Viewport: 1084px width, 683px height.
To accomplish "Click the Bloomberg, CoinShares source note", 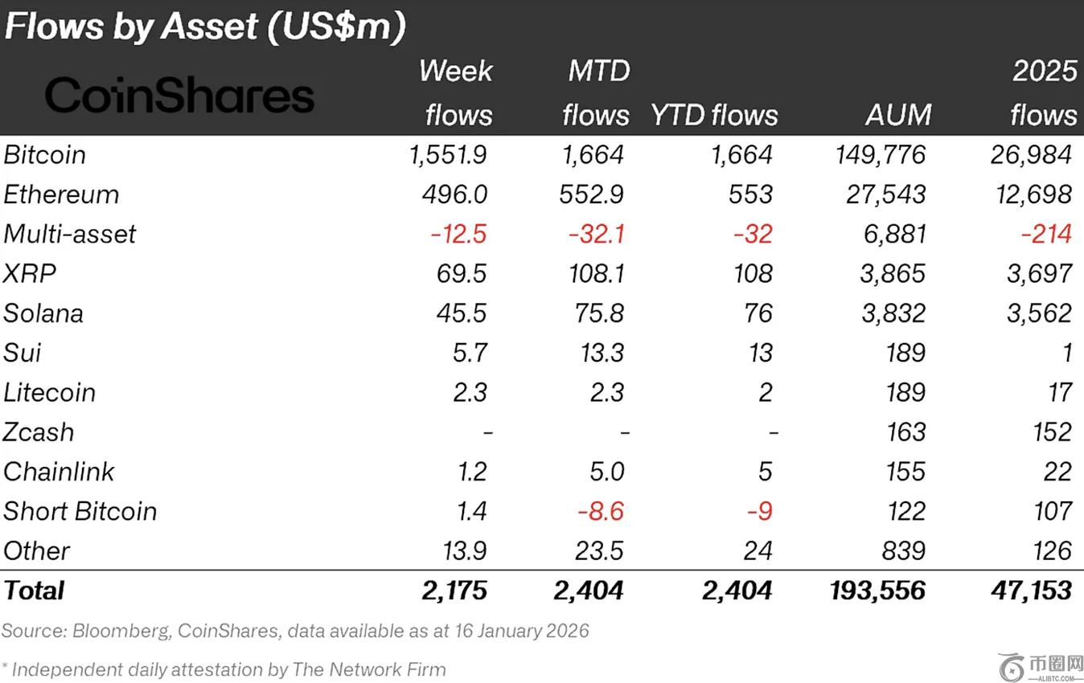I will (x=295, y=631).
